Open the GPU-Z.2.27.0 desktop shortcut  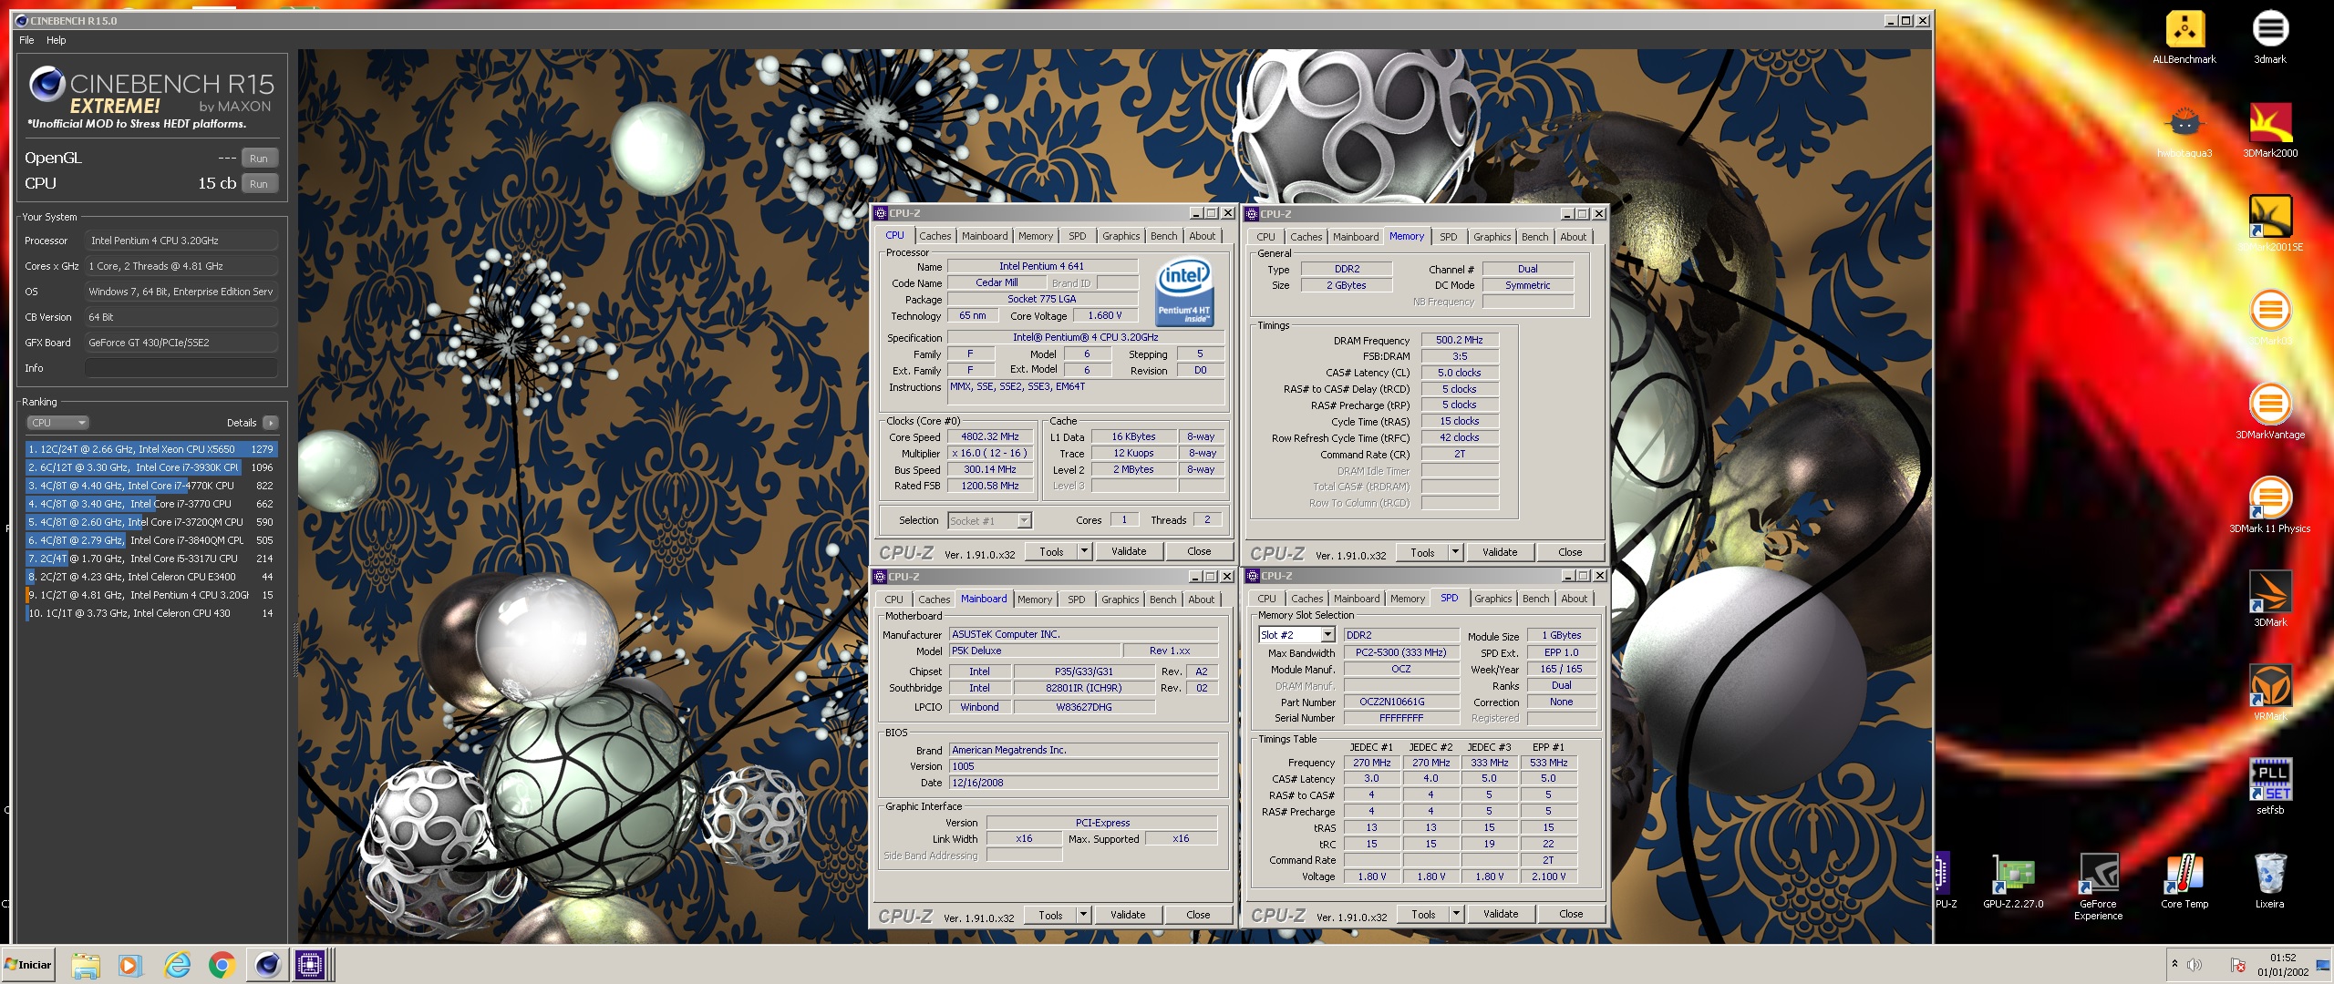coord(2013,882)
